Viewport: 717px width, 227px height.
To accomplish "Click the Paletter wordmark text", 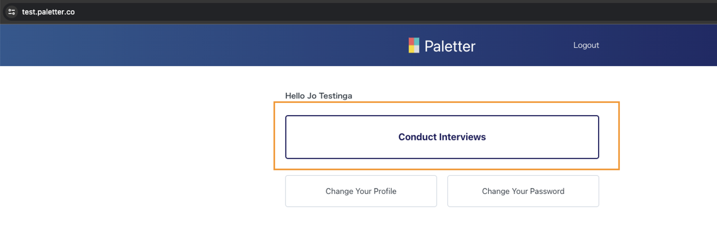I will pyautogui.click(x=450, y=46).
